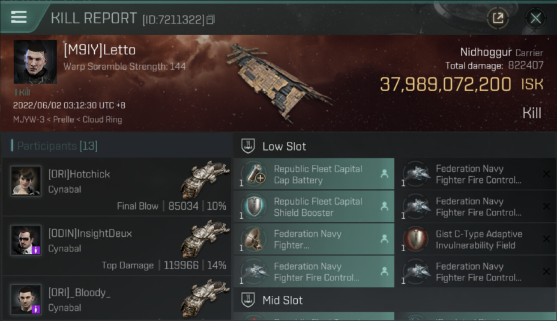Click the share kill report icon
The image size is (557, 321).
tap(497, 18)
